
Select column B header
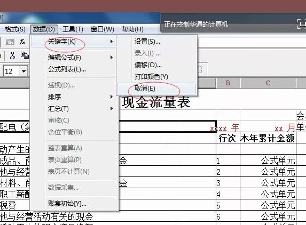(x=228, y=83)
